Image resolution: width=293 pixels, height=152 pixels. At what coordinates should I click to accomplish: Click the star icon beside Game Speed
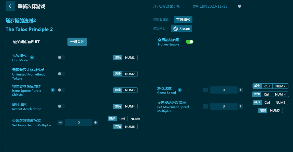179,90
